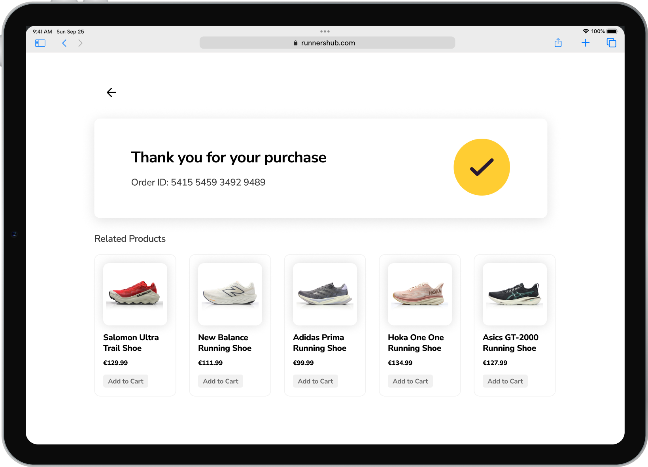648x467 pixels.
Task: Click the Order ID 5415 5459 3492 9489 text
Action: coord(198,182)
